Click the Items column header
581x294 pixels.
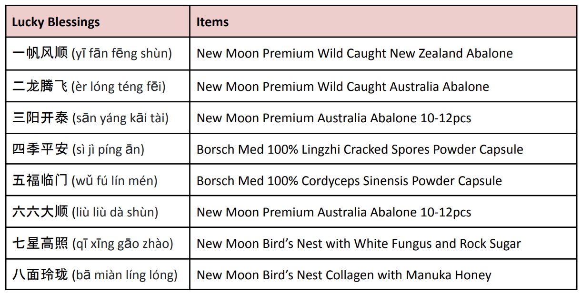point(383,22)
